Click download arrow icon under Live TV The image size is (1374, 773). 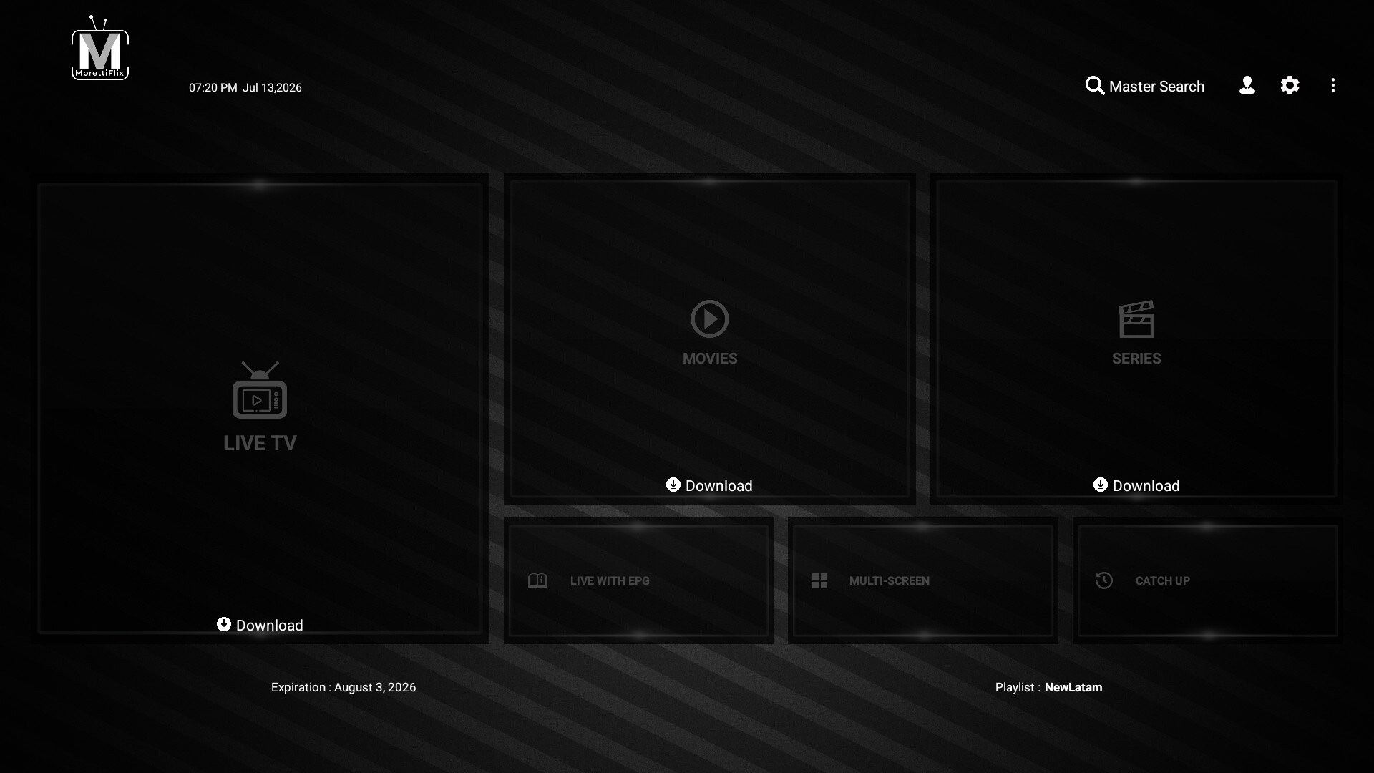(x=224, y=624)
